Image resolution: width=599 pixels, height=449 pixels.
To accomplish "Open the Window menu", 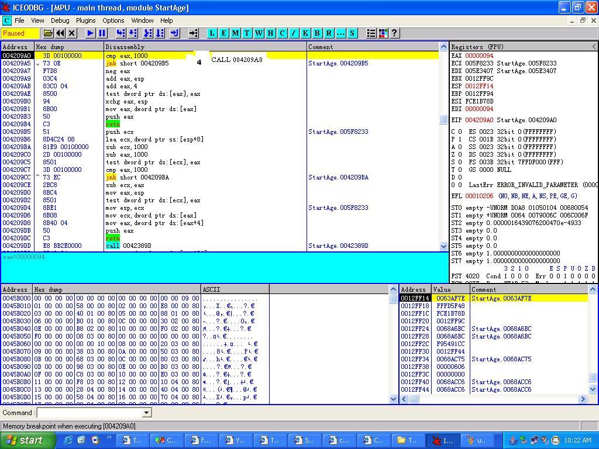I will pos(142,20).
